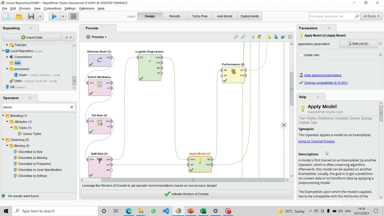Image resolution: width=384 pixels, height=216 pixels.
Task: Create a new process with the blank page icon
Action: (x=7, y=16)
